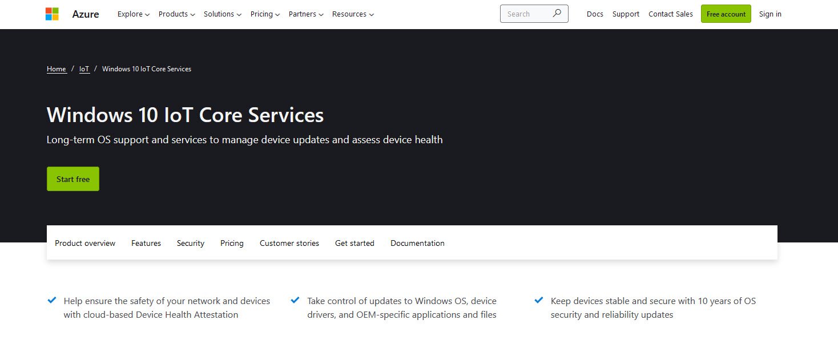Click the search magnifying glass icon
Viewport: 838px width, 340px height.
(557, 14)
